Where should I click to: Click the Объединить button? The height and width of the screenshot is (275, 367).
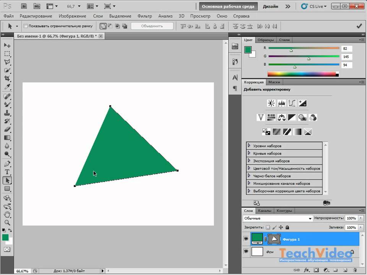coord(152,26)
